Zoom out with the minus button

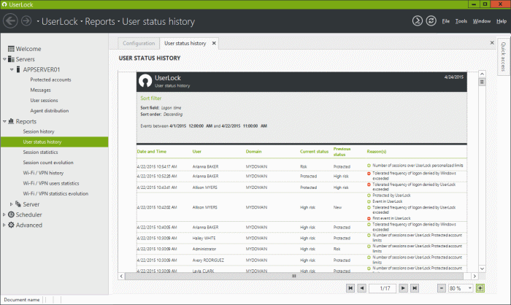click(442, 288)
